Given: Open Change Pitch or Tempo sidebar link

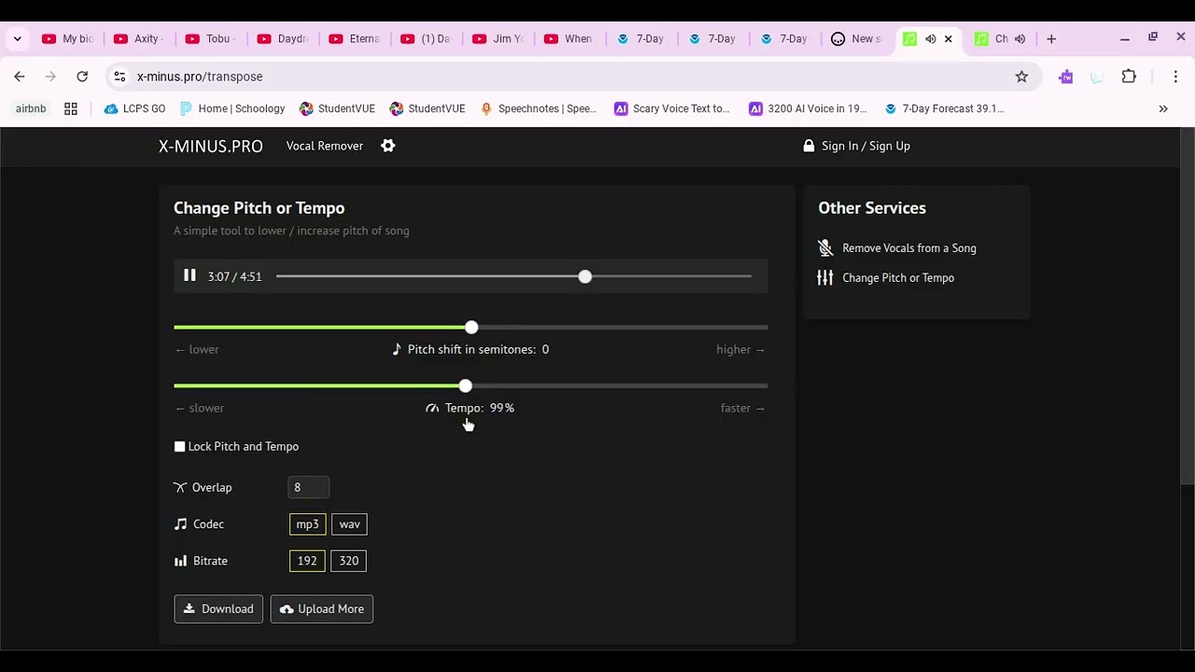Looking at the screenshot, I should (898, 278).
